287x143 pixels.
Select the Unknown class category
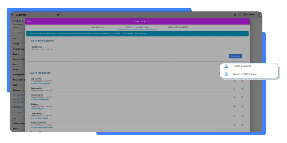coord(17,90)
